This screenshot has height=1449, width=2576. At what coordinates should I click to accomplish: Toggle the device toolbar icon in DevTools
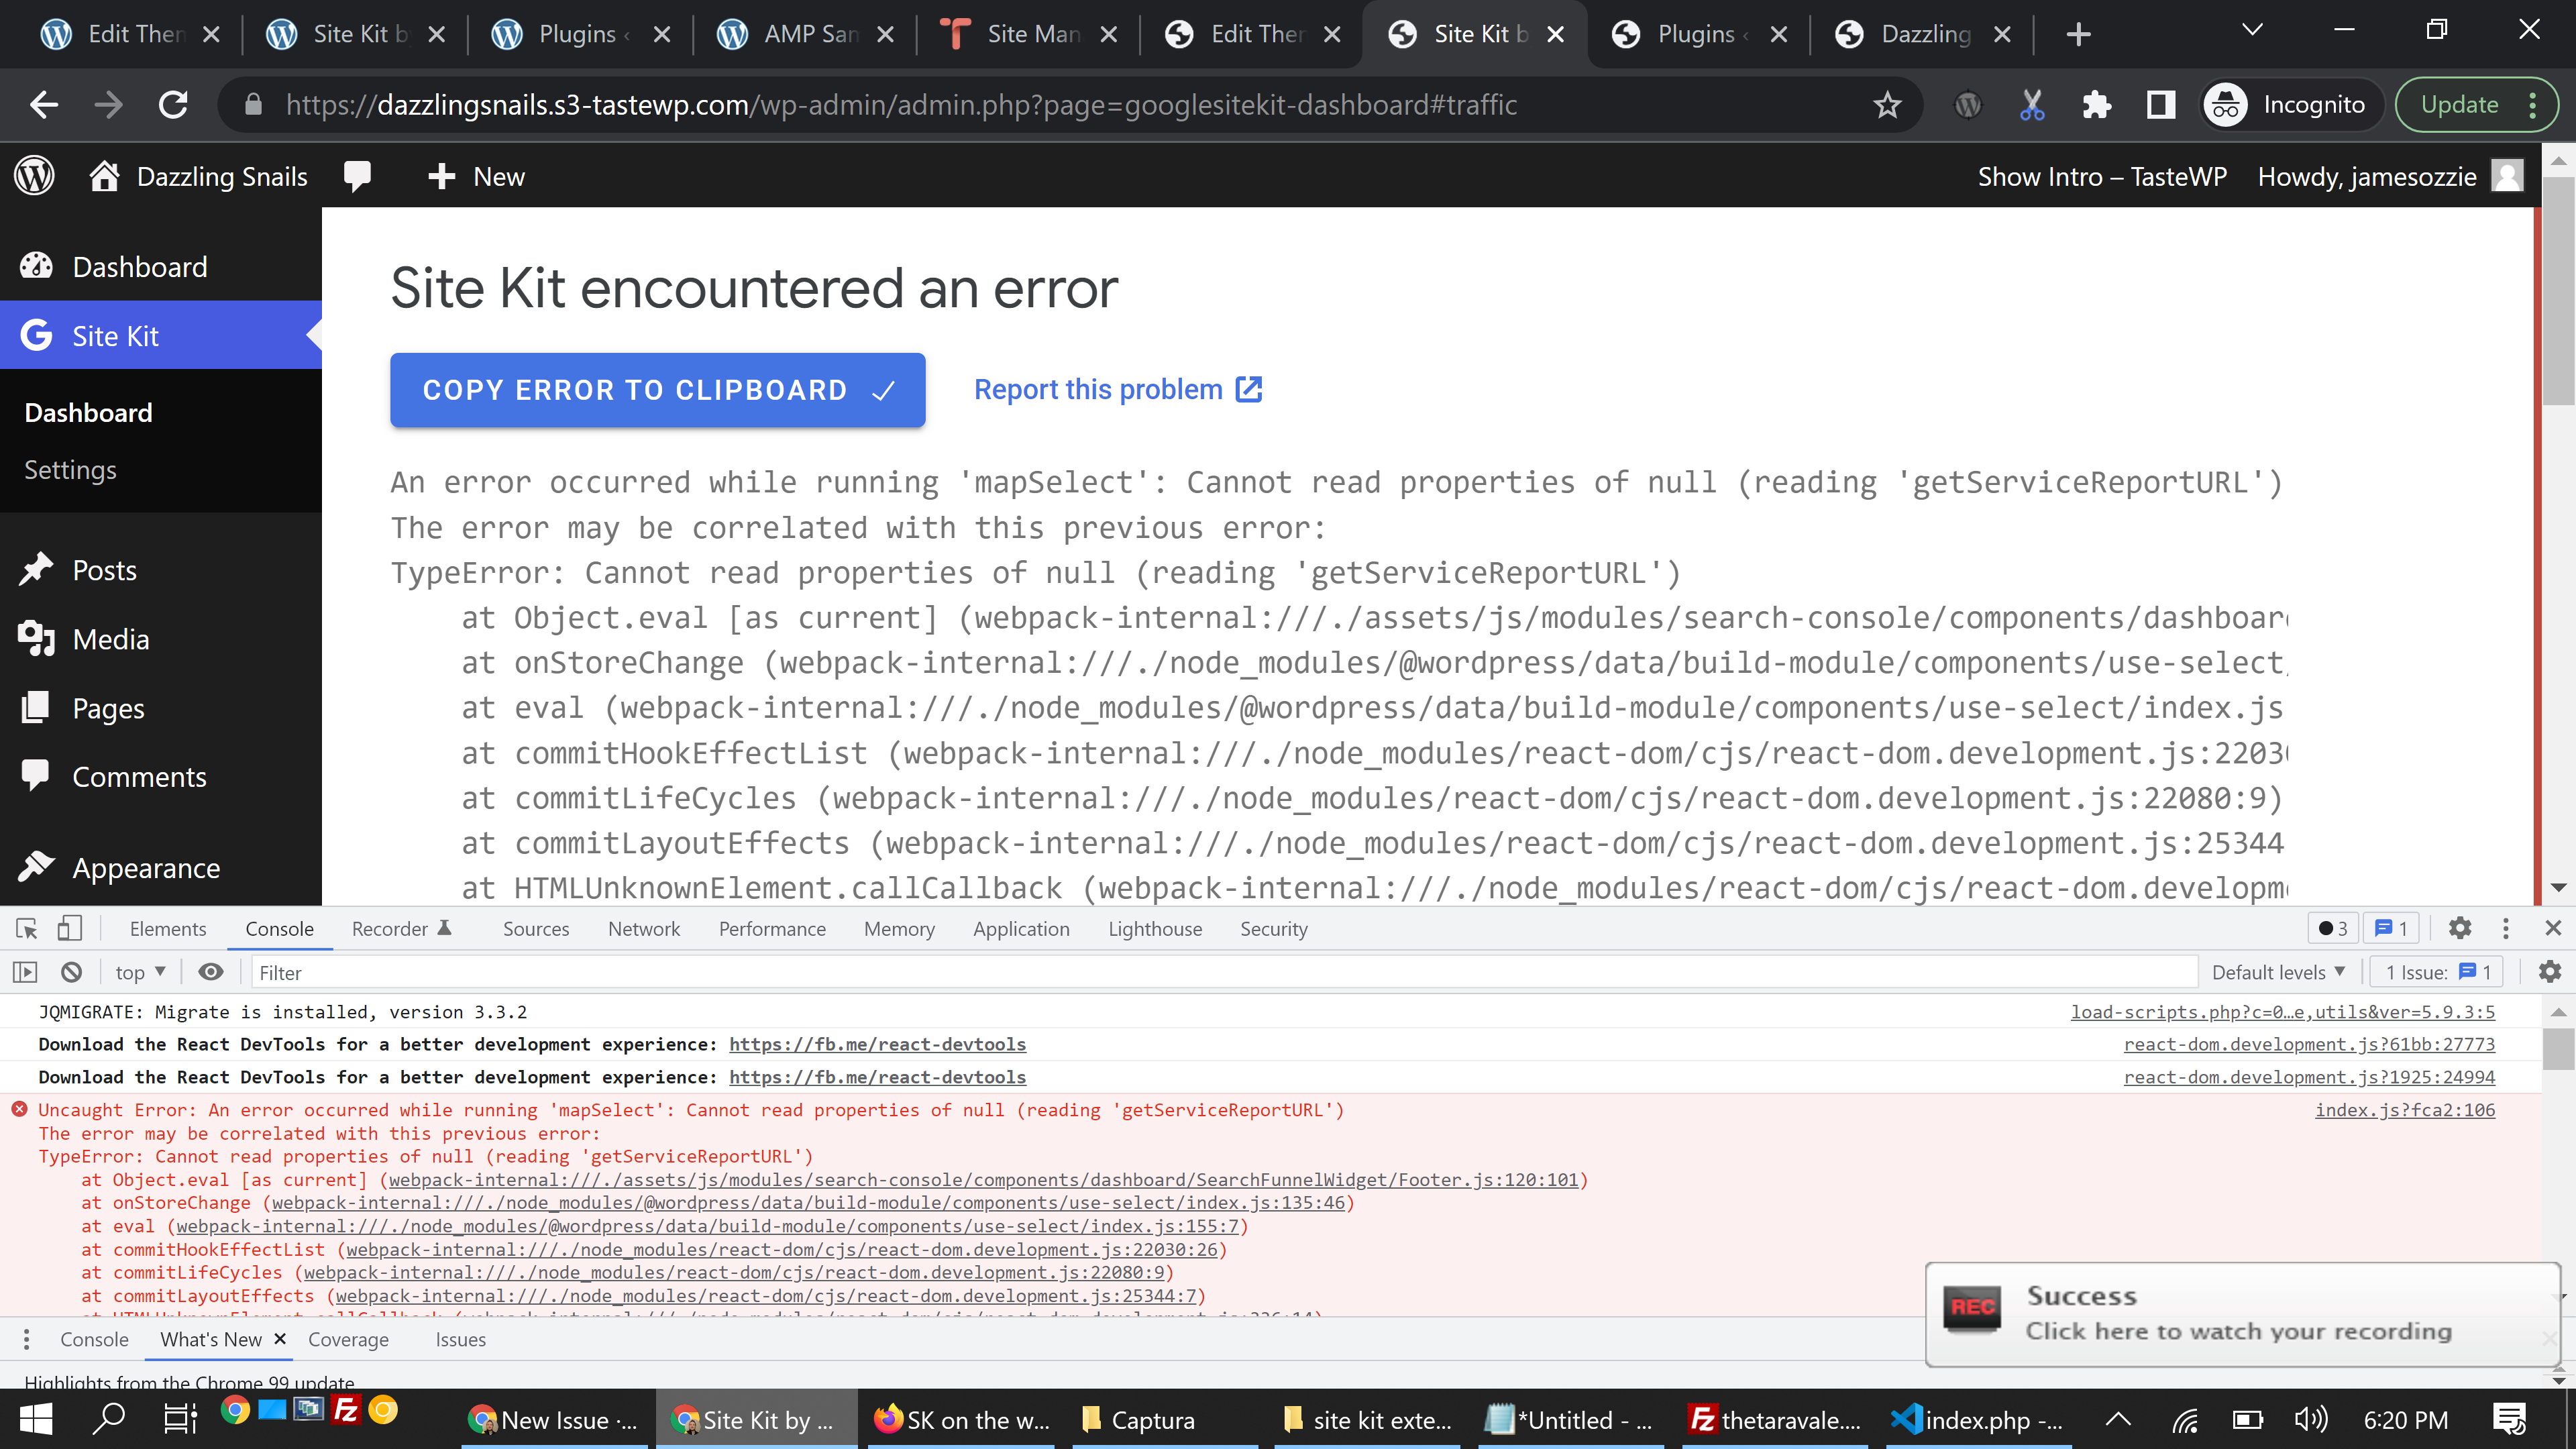tap(69, 929)
